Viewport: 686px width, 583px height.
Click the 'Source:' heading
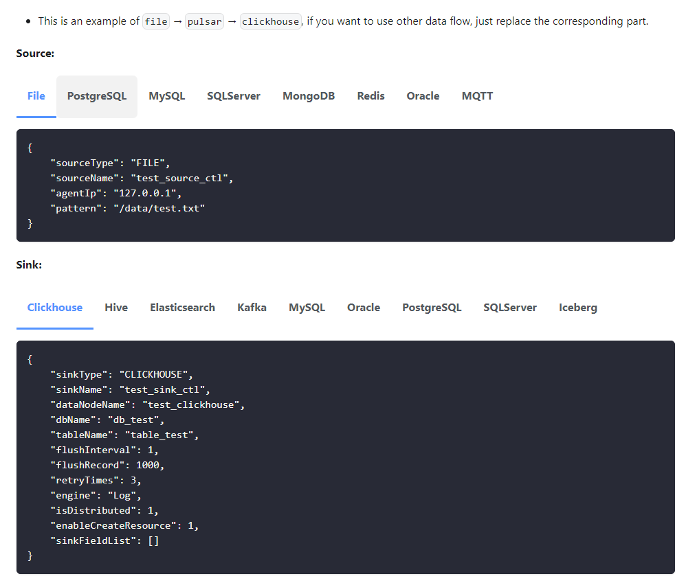point(35,54)
